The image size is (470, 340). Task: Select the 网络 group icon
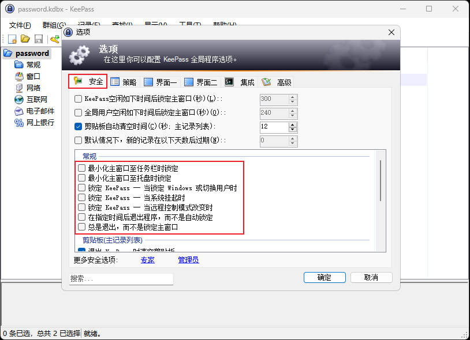[19, 88]
